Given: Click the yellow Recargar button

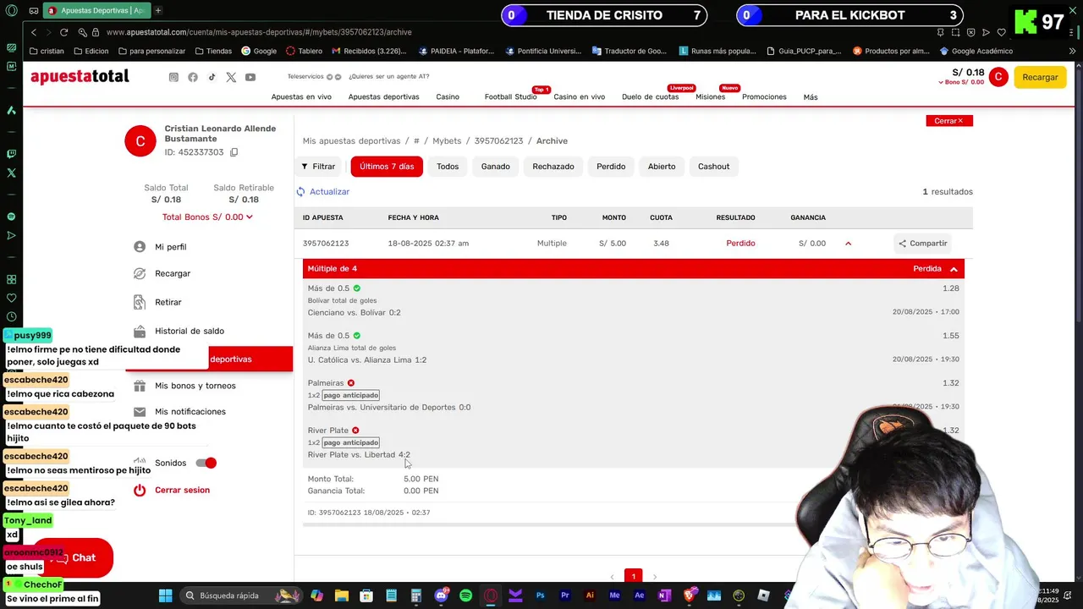Looking at the screenshot, I should [x=1040, y=77].
